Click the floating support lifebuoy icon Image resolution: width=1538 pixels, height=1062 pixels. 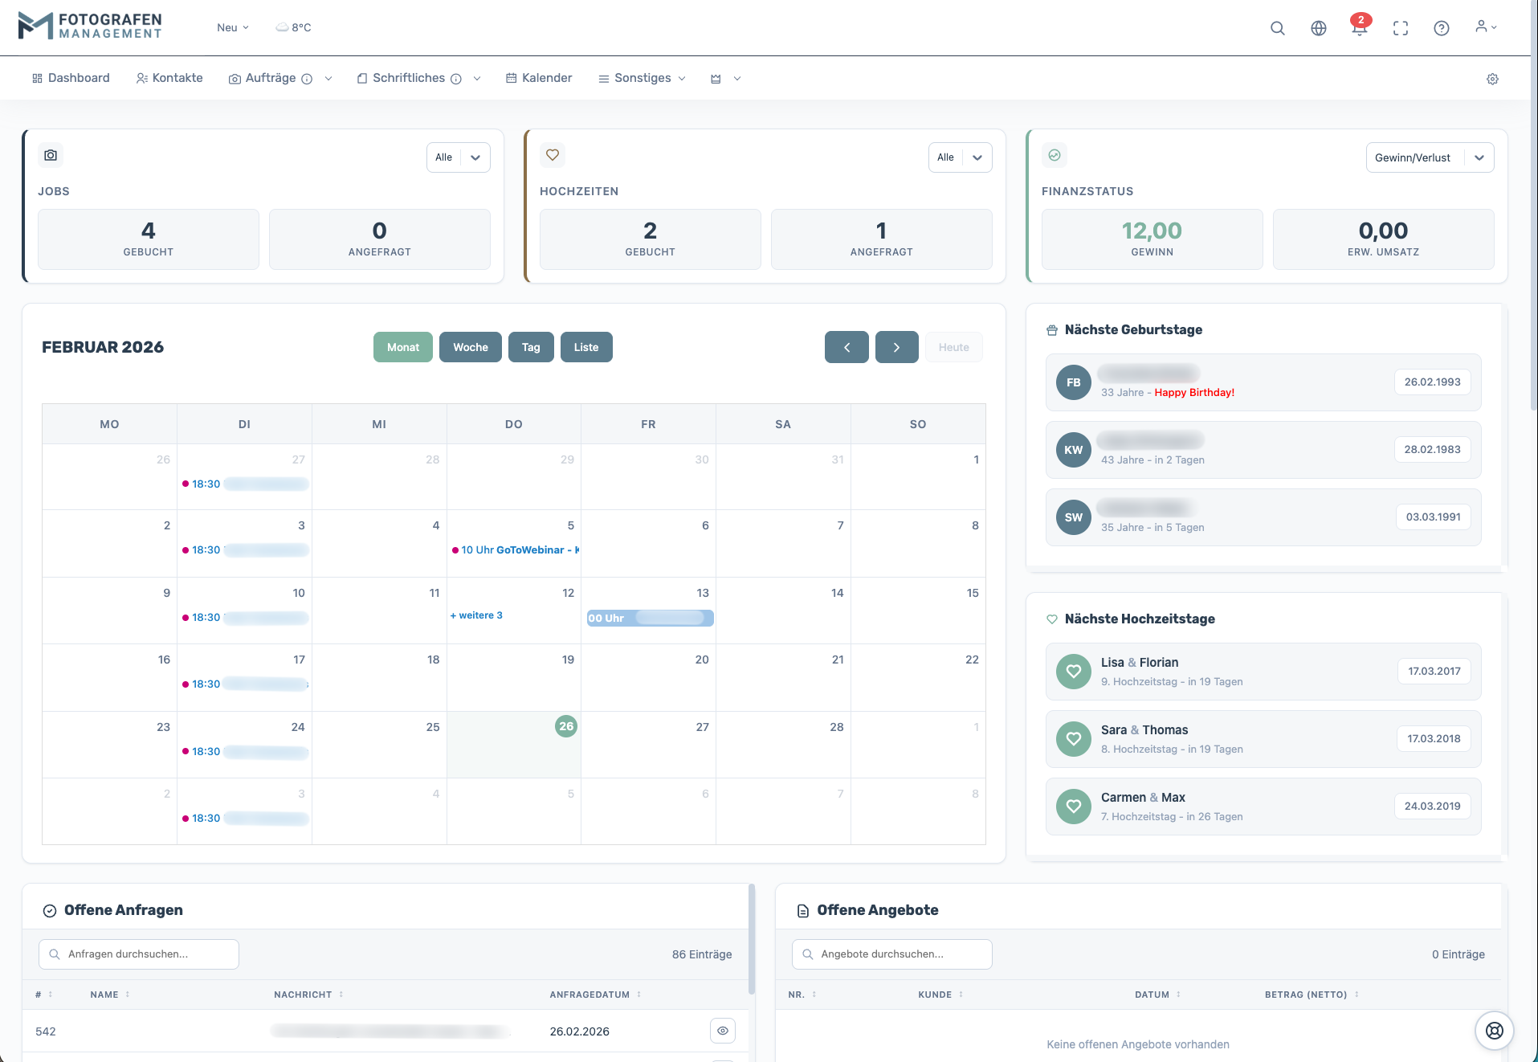[x=1494, y=1030]
